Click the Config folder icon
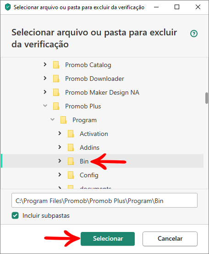 click(x=71, y=175)
